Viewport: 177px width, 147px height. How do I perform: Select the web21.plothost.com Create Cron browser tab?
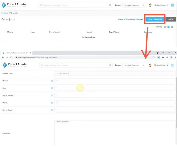tap(17, 53)
